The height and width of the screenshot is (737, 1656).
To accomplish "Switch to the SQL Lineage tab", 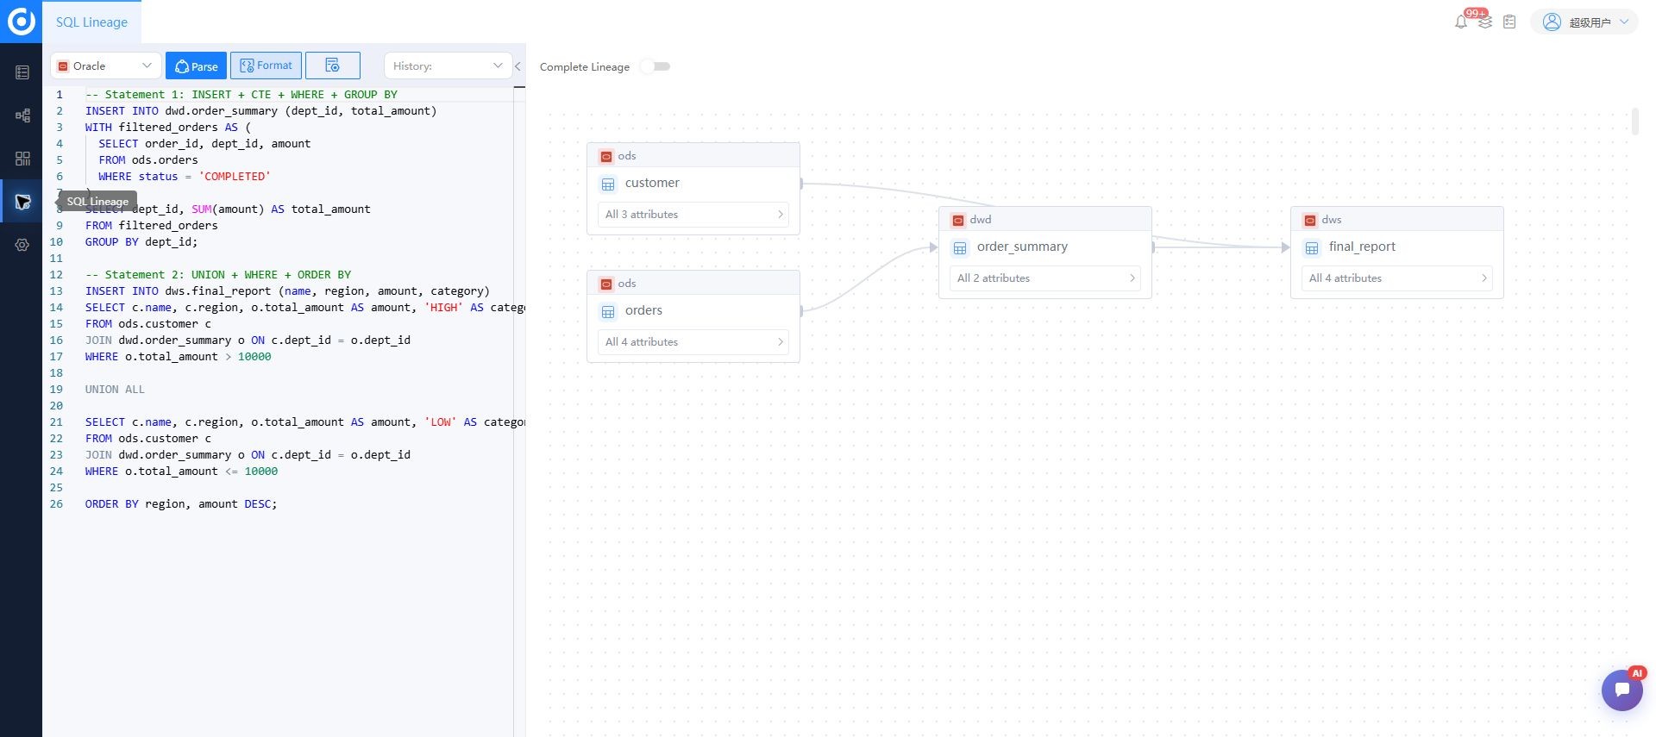I will pyautogui.click(x=91, y=22).
